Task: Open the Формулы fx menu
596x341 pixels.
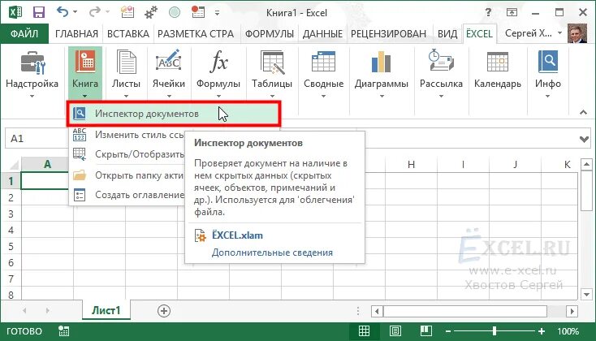Action: (218, 74)
